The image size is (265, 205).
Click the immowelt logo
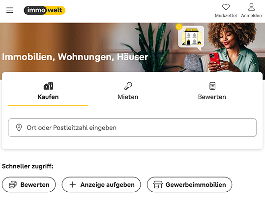[44, 10]
